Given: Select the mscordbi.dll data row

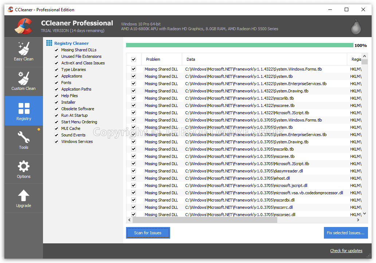Looking at the screenshot, I should [244, 200].
